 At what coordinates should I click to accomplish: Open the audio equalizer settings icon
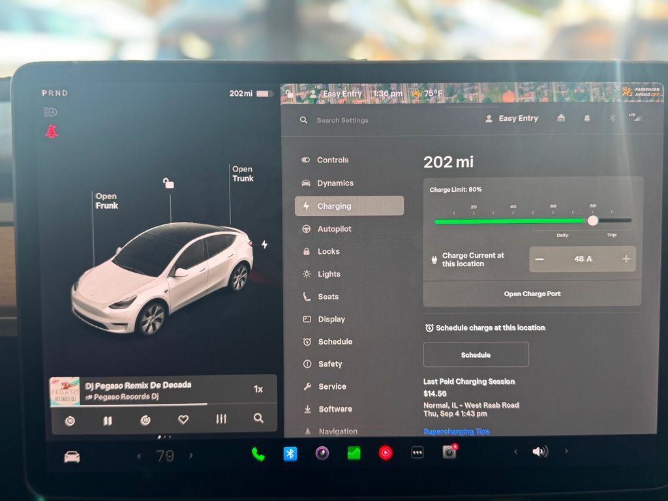[x=221, y=419]
